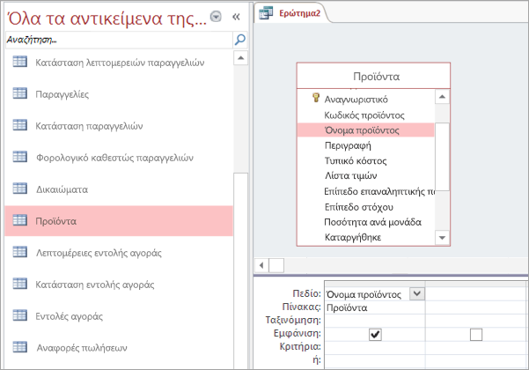Click the field list scroll up arrow
Screen dimensions: 529x370
click(442, 97)
